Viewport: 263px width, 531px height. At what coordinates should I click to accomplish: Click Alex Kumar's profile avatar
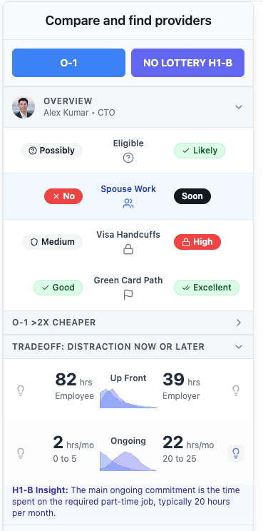pyautogui.click(x=24, y=107)
